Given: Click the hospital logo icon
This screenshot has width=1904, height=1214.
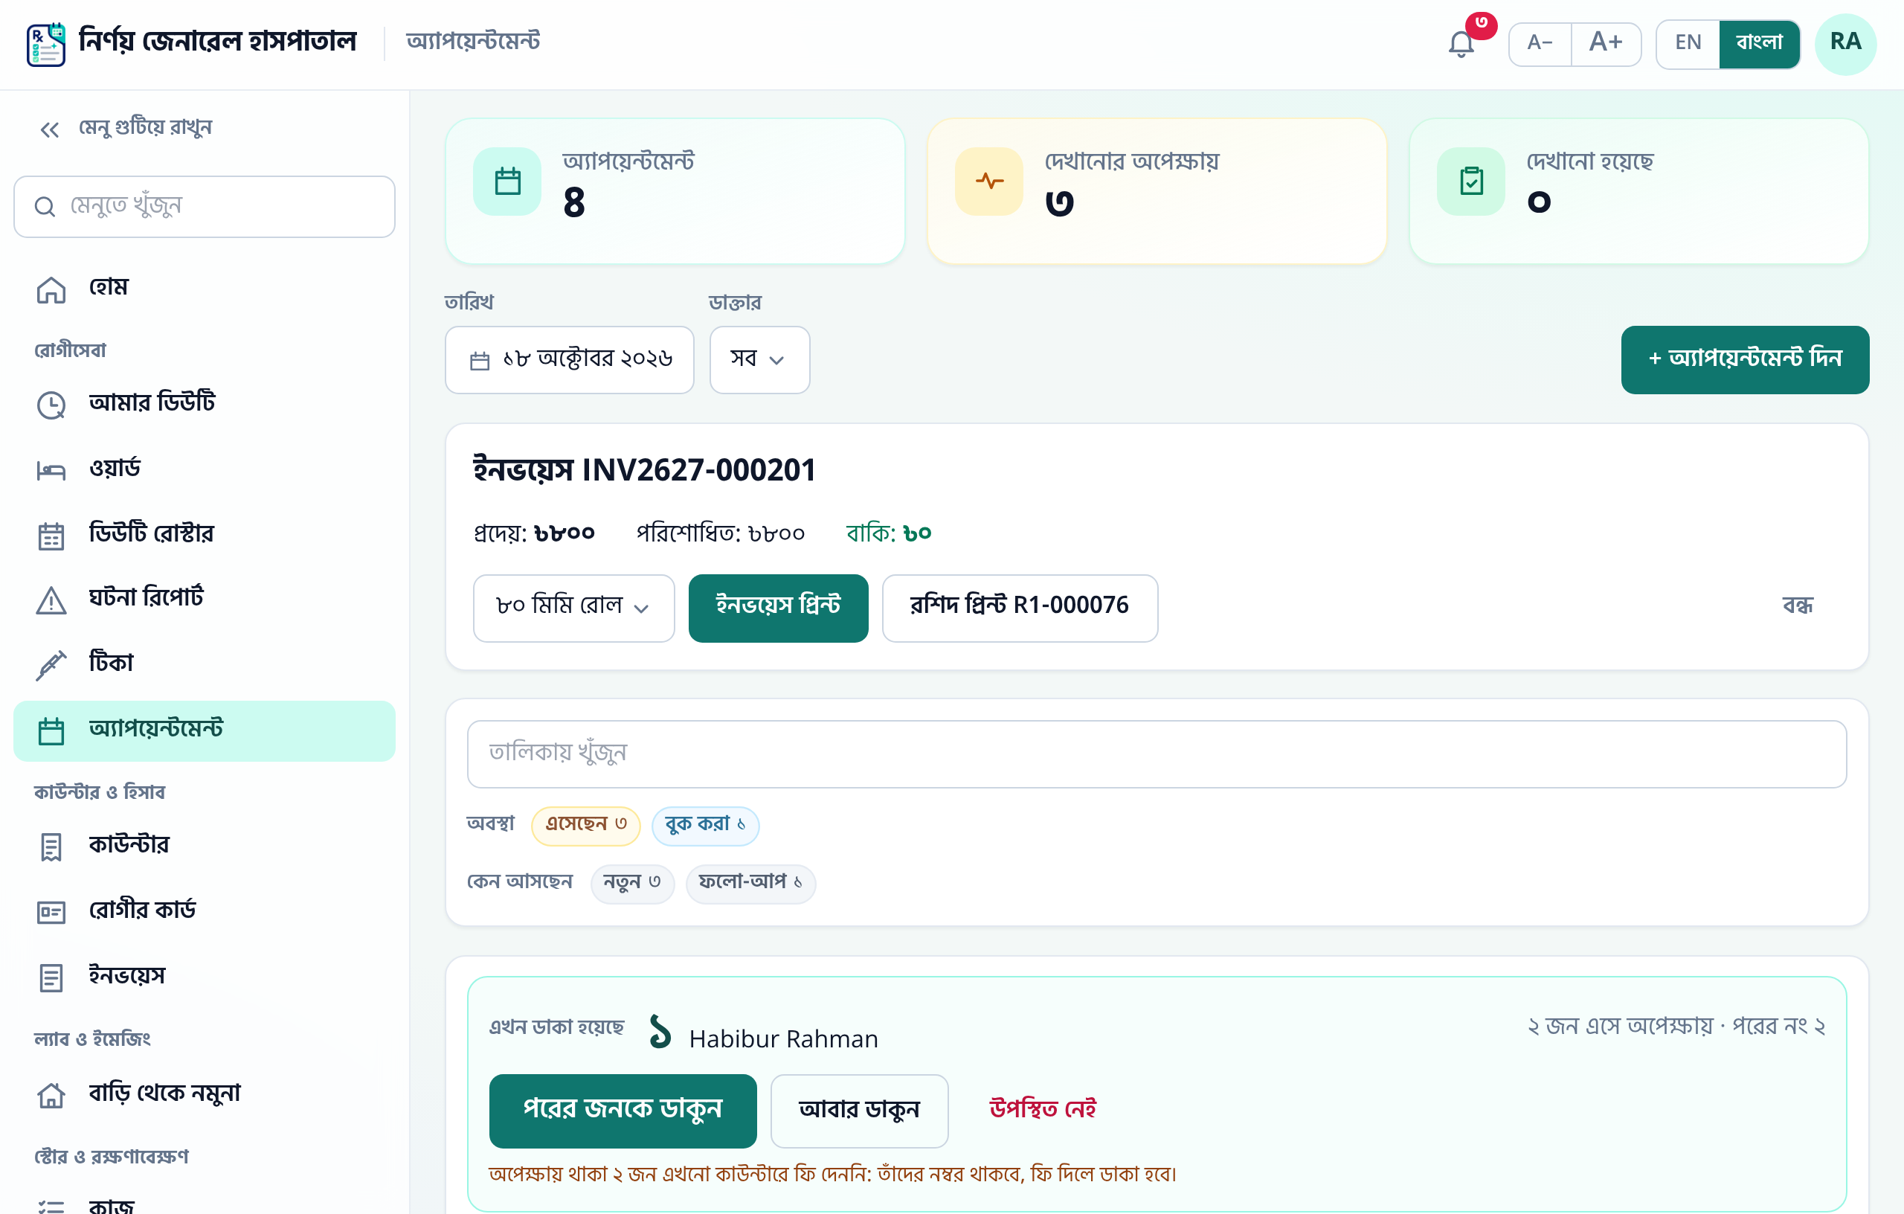Looking at the screenshot, I should click(46, 45).
